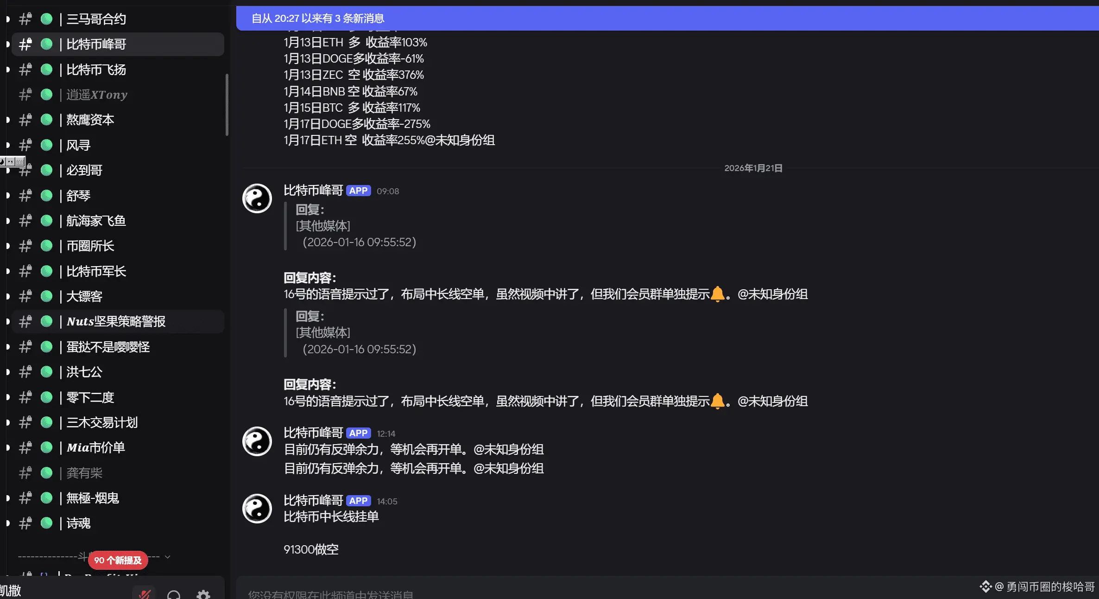Image resolution: width=1099 pixels, height=599 pixels.
Task: Click the hash icon of Mia市价单 channel
Action: coord(25,447)
